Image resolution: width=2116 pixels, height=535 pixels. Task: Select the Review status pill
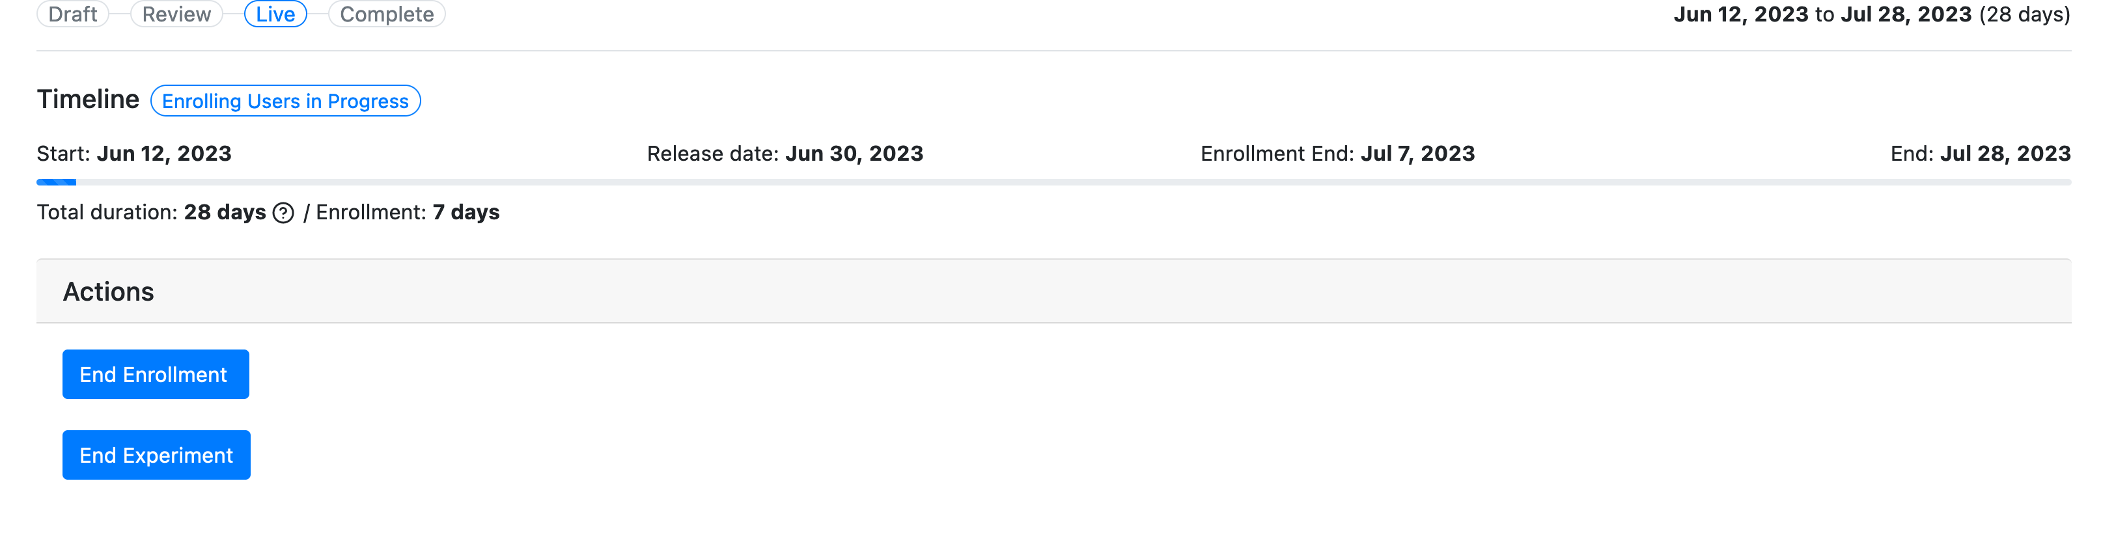click(176, 14)
